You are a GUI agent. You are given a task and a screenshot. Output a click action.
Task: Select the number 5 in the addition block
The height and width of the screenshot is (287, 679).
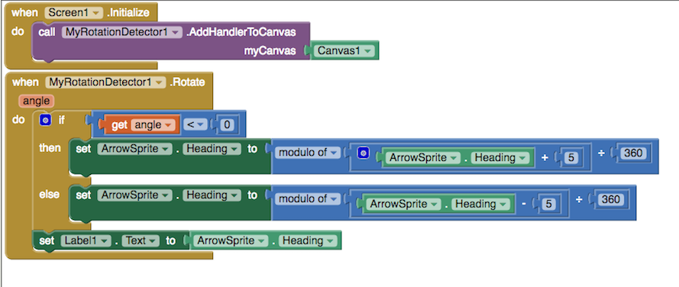coord(571,157)
